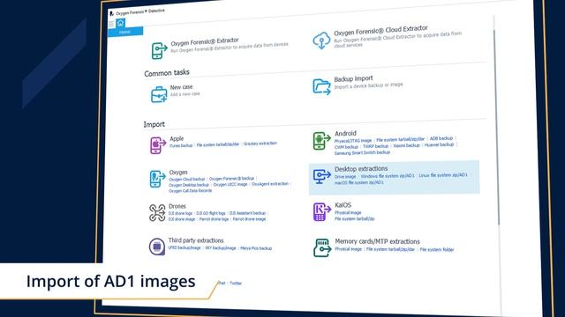Screen dimensions: 565x317
Task: Select DJI drone logs link
Action: [180, 213]
